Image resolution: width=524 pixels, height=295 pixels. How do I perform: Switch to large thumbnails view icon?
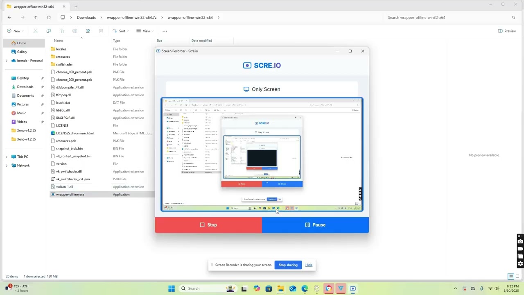point(517,277)
